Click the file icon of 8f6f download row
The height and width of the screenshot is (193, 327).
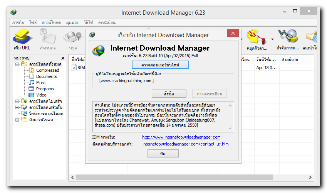74,67
